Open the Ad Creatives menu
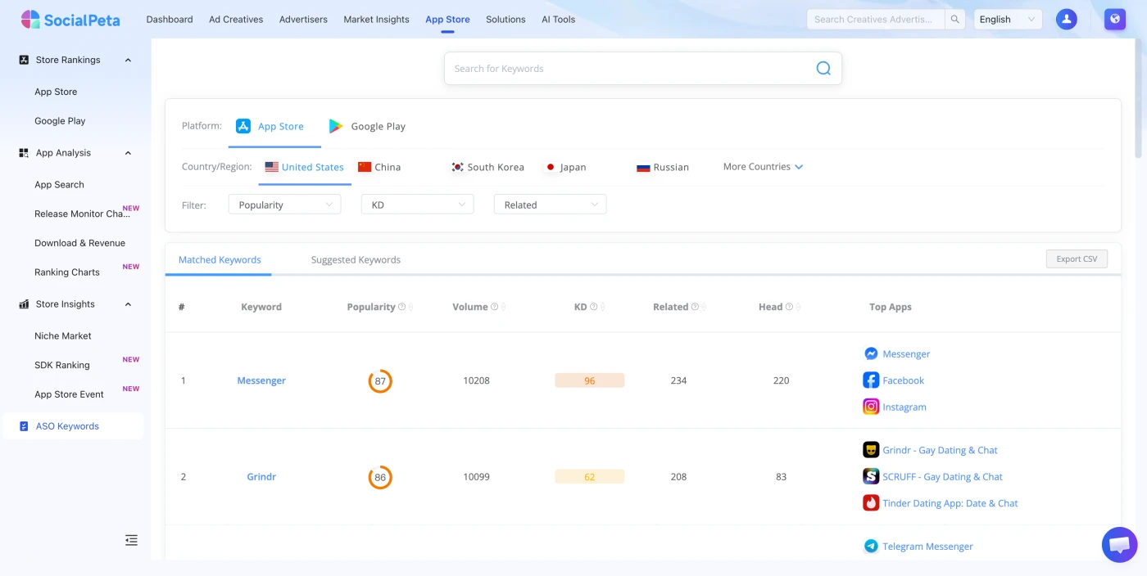The image size is (1147, 576). click(x=236, y=20)
